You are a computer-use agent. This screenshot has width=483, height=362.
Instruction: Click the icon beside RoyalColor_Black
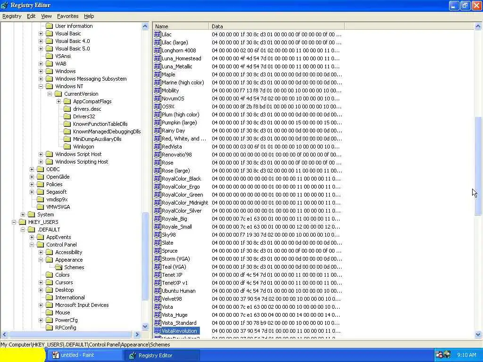pyautogui.click(x=158, y=178)
